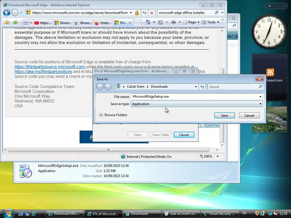Click refresh icon in Save As address bar
The height and width of the screenshot is (218, 291).
tap(202, 87)
